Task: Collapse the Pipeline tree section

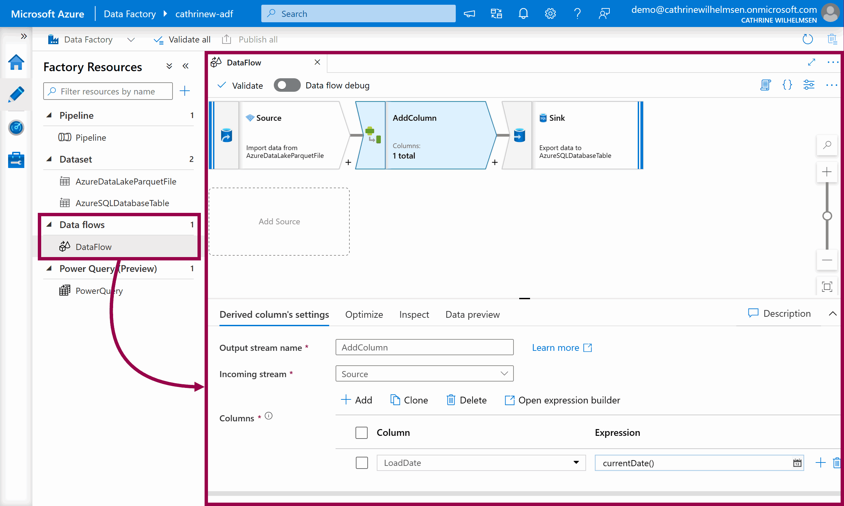Action: tap(49, 115)
